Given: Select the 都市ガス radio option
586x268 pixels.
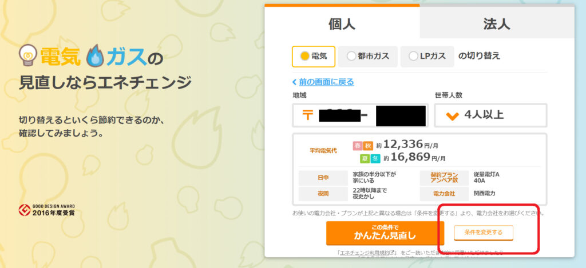Looking at the screenshot, I should [x=368, y=57].
